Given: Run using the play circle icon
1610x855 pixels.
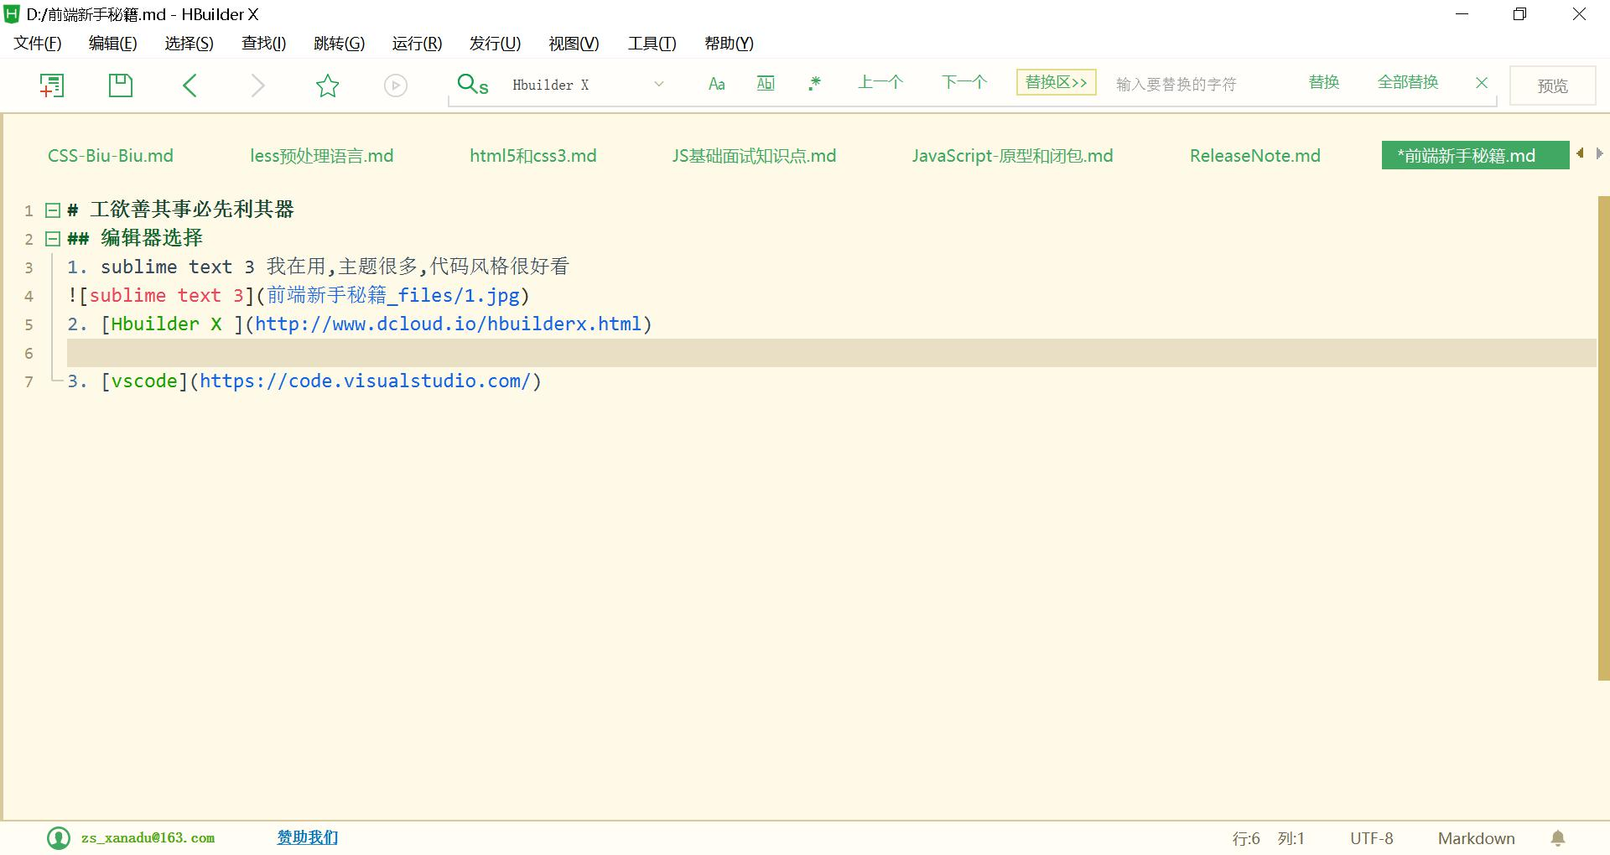Looking at the screenshot, I should pos(396,85).
